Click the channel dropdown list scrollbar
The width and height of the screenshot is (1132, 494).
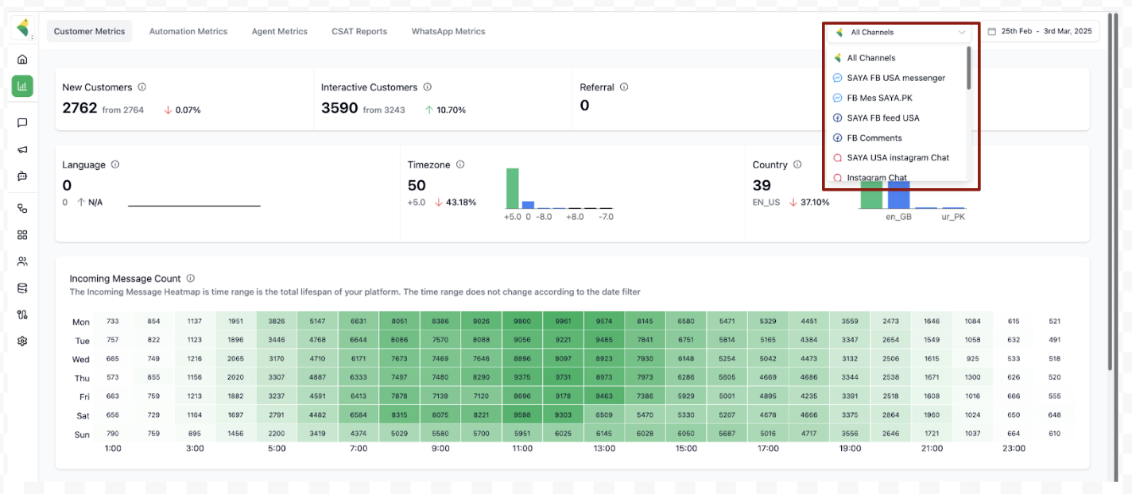click(968, 68)
